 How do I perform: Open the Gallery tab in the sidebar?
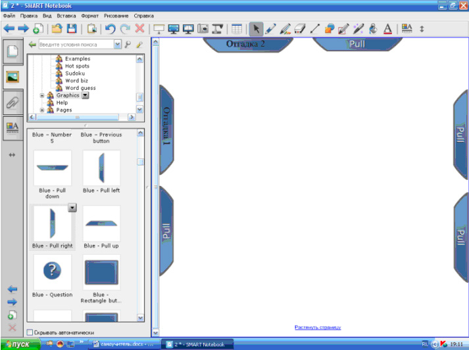[12, 76]
